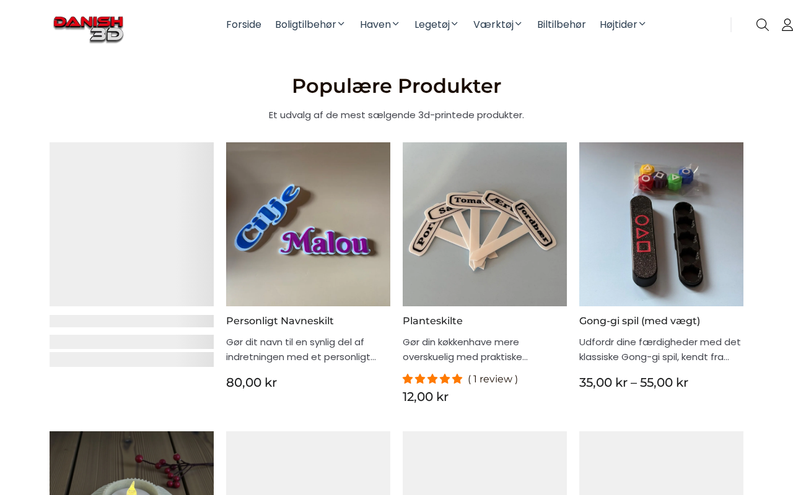Click the Gong-gi spil product photo

661,224
